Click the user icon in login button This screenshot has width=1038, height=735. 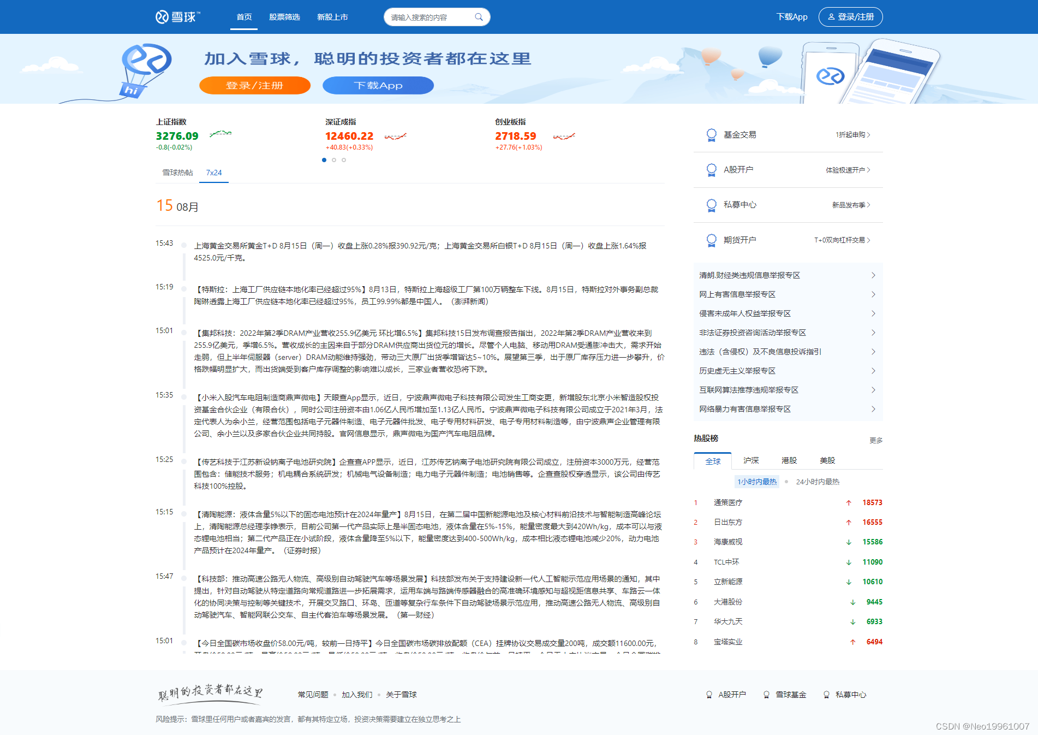[x=831, y=17]
